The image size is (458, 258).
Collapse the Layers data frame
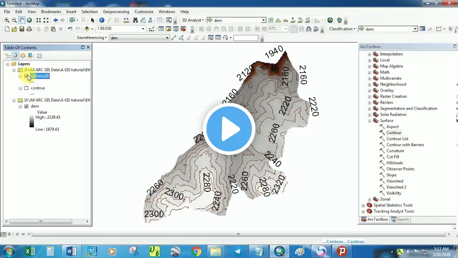tap(8, 64)
